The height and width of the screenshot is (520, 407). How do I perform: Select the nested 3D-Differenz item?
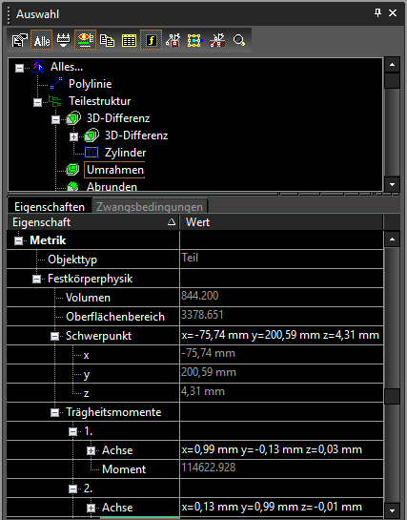click(x=136, y=135)
